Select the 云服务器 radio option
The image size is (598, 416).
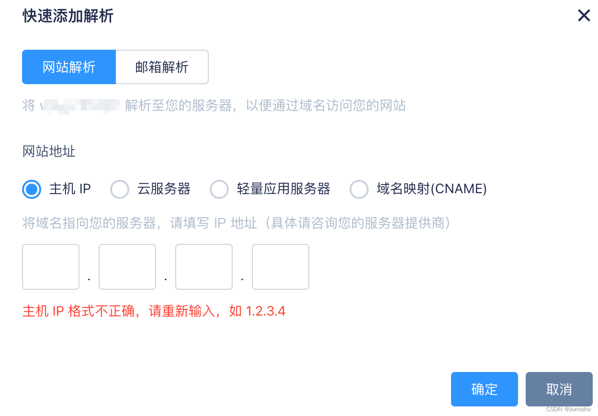(120, 189)
